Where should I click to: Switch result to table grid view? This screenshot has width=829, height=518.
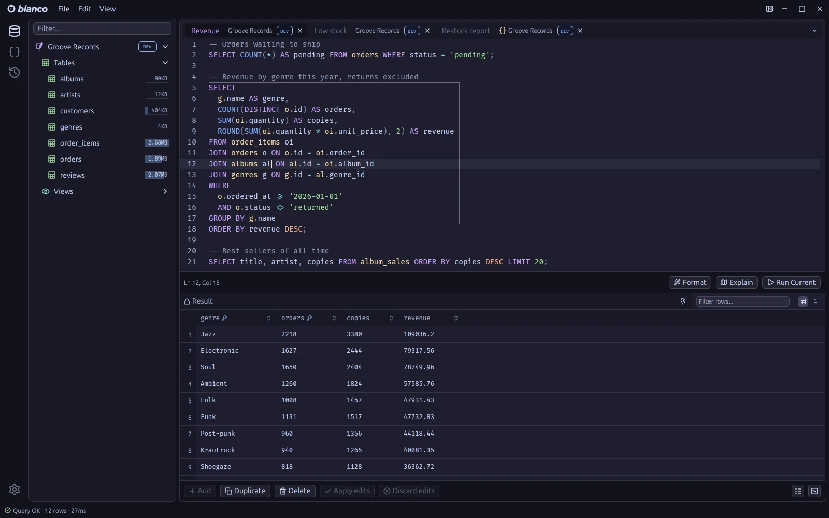tap(803, 301)
